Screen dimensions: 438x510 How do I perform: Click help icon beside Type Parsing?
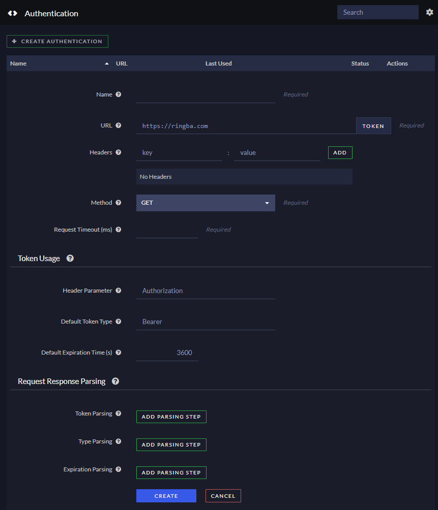pyautogui.click(x=119, y=441)
